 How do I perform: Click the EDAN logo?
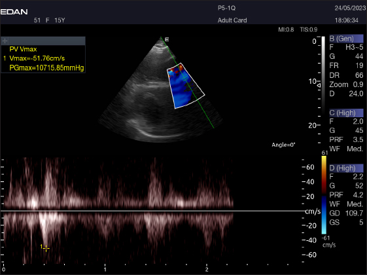pos(14,12)
